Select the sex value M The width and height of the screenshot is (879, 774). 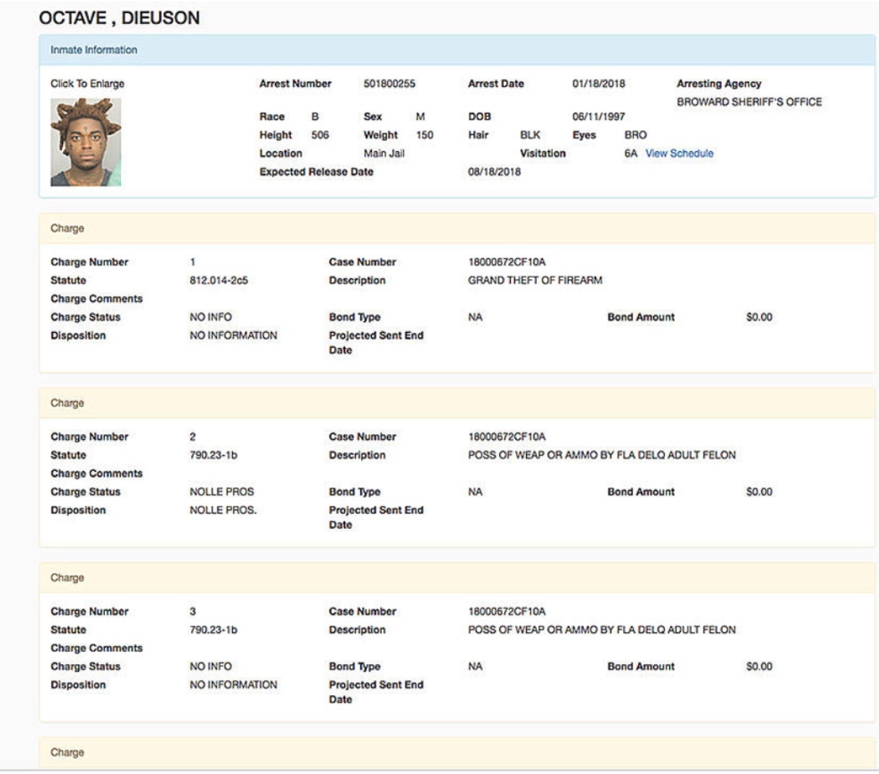(420, 116)
